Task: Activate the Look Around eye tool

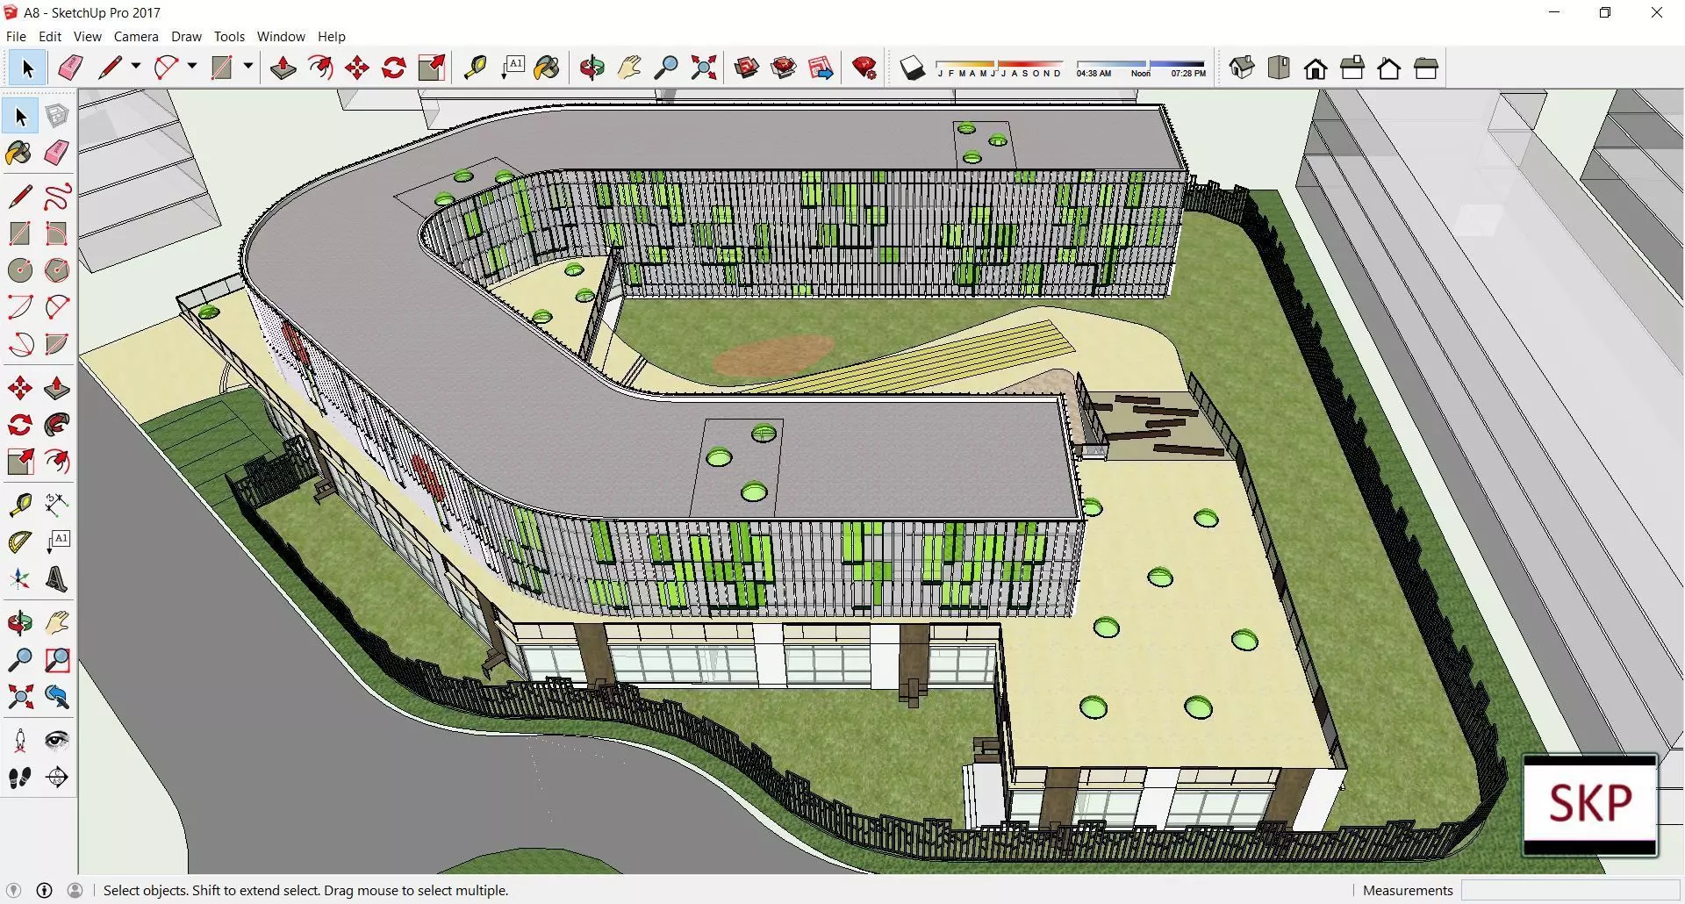Action: click(57, 740)
